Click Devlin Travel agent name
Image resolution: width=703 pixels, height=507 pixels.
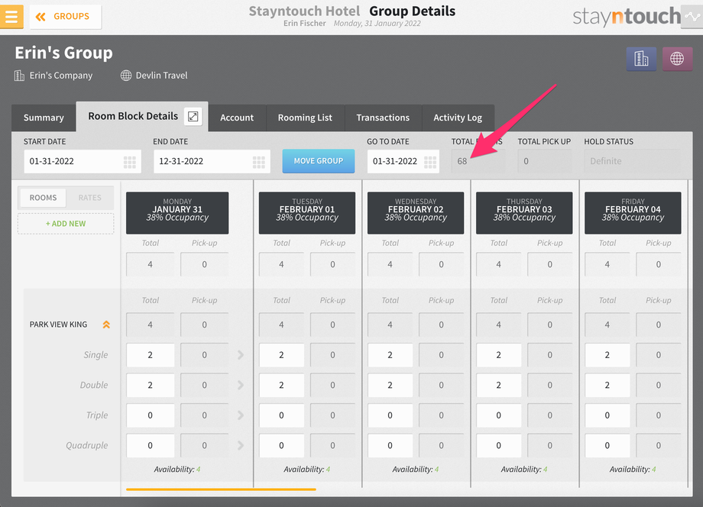pyautogui.click(x=161, y=76)
